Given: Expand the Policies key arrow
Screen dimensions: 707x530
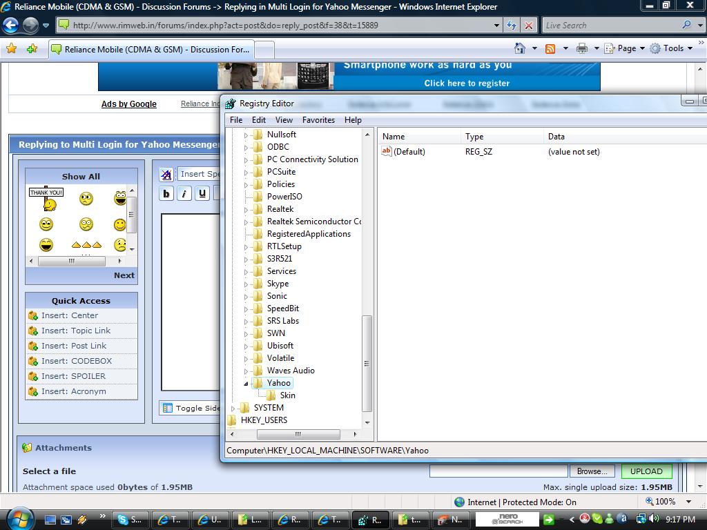Looking at the screenshot, I should coord(246,185).
